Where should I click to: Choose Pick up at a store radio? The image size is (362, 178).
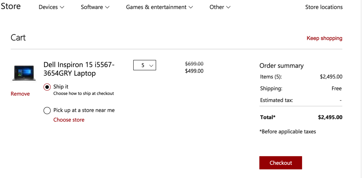[47, 111]
